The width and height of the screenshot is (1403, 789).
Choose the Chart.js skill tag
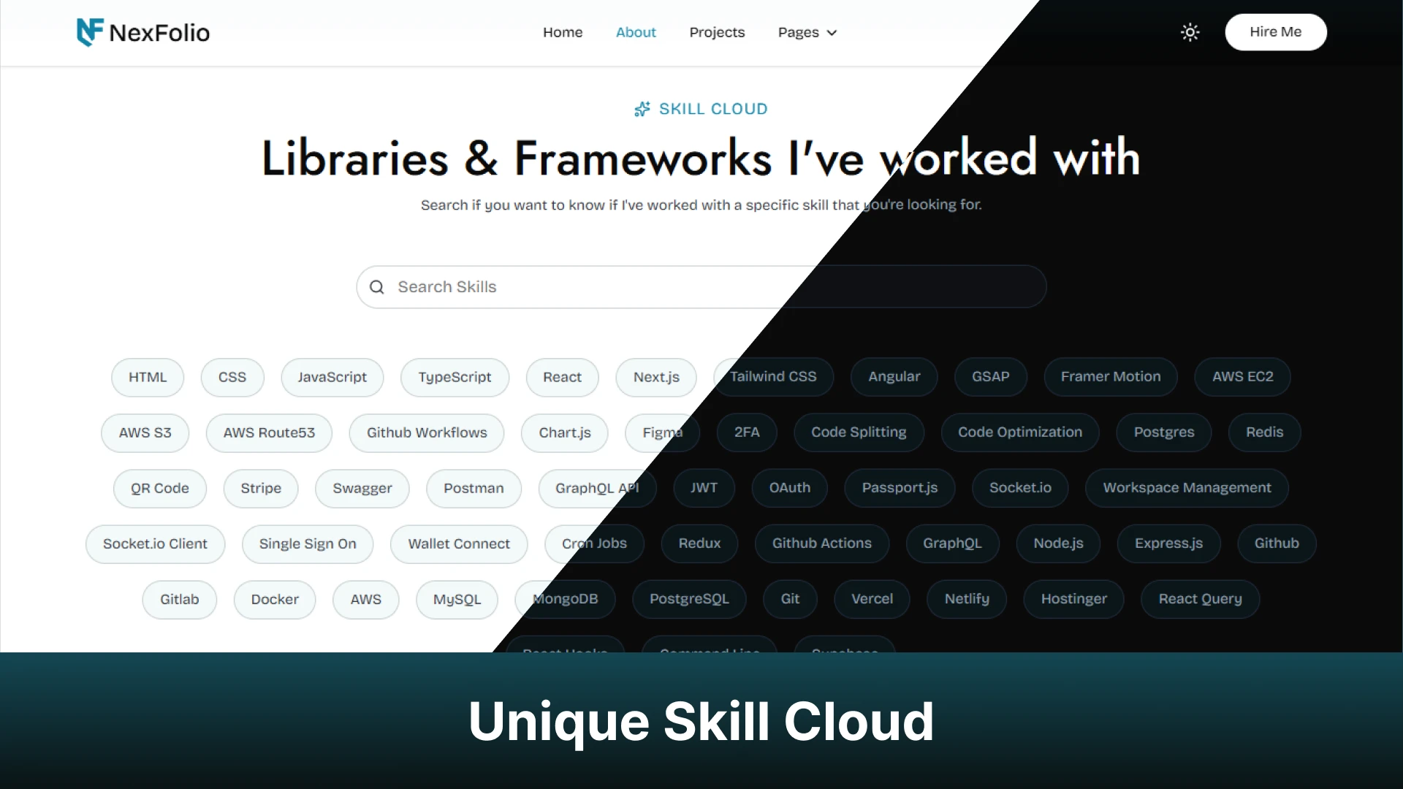565,432
